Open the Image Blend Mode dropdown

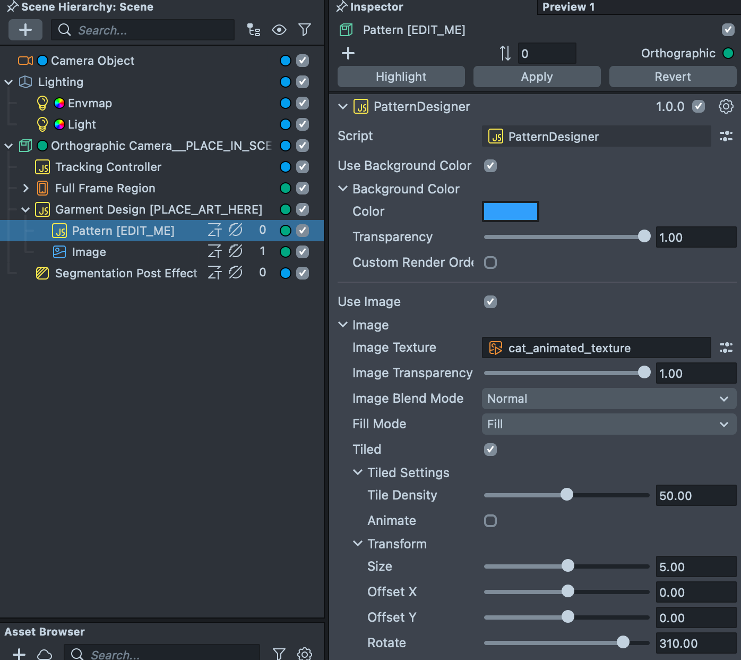[608, 399]
